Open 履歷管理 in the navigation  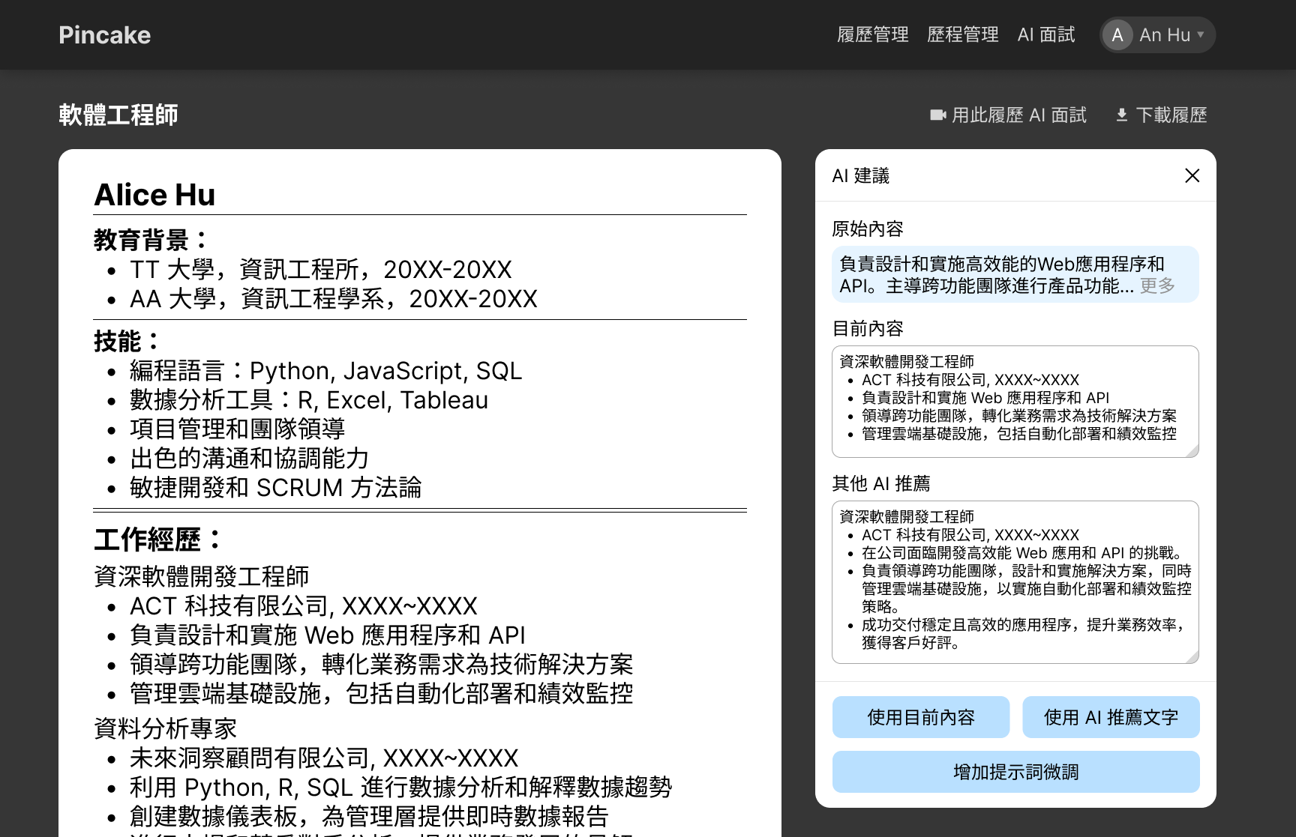click(x=872, y=35)
